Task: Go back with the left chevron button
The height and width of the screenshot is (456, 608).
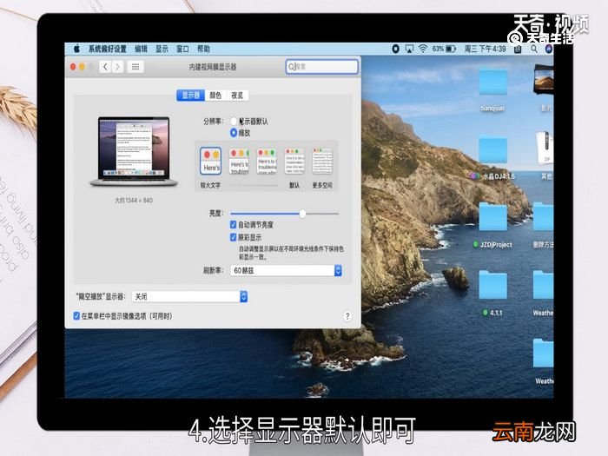Action: [x=105, y=67]
